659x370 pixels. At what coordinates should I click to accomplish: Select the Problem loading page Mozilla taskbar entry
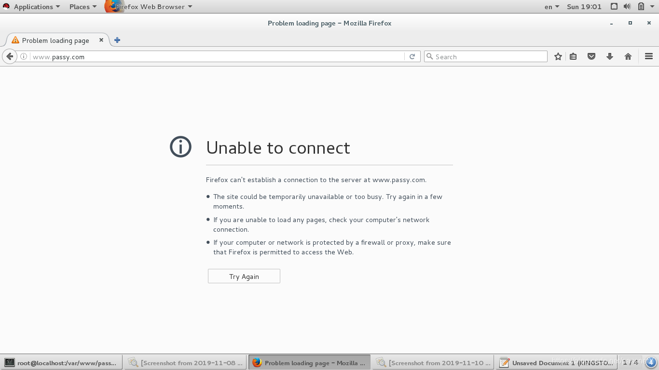(309, 363)
